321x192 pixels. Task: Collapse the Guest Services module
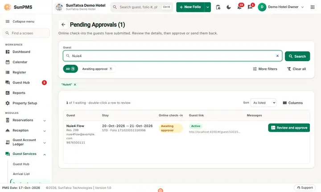point(26,154)
